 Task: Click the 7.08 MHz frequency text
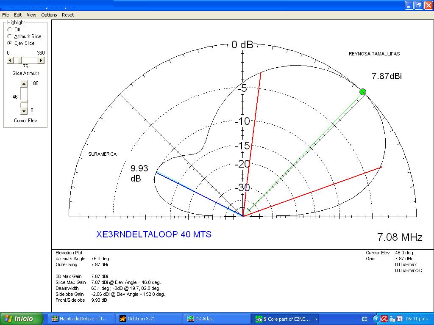(x=400, y=237)
